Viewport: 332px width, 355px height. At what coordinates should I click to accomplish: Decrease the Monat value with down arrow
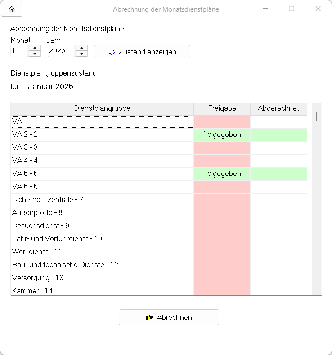pyautogui.click(x=35, y=54)
